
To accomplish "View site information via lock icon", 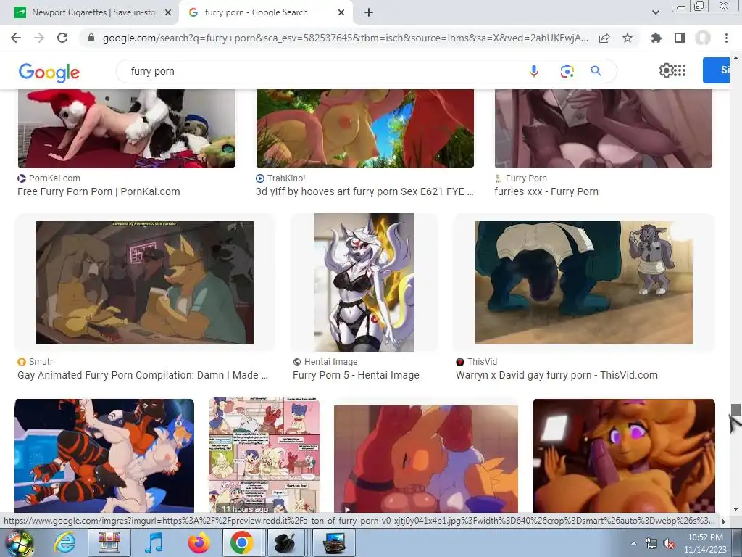I will (91, 38).
